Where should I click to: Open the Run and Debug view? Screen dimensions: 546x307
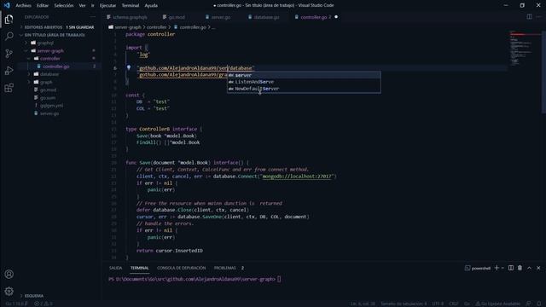[9, 70]
